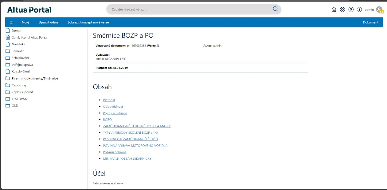
Task: Expand the Seminář folder
Action: pyautogui.click(x=18, y=51)
